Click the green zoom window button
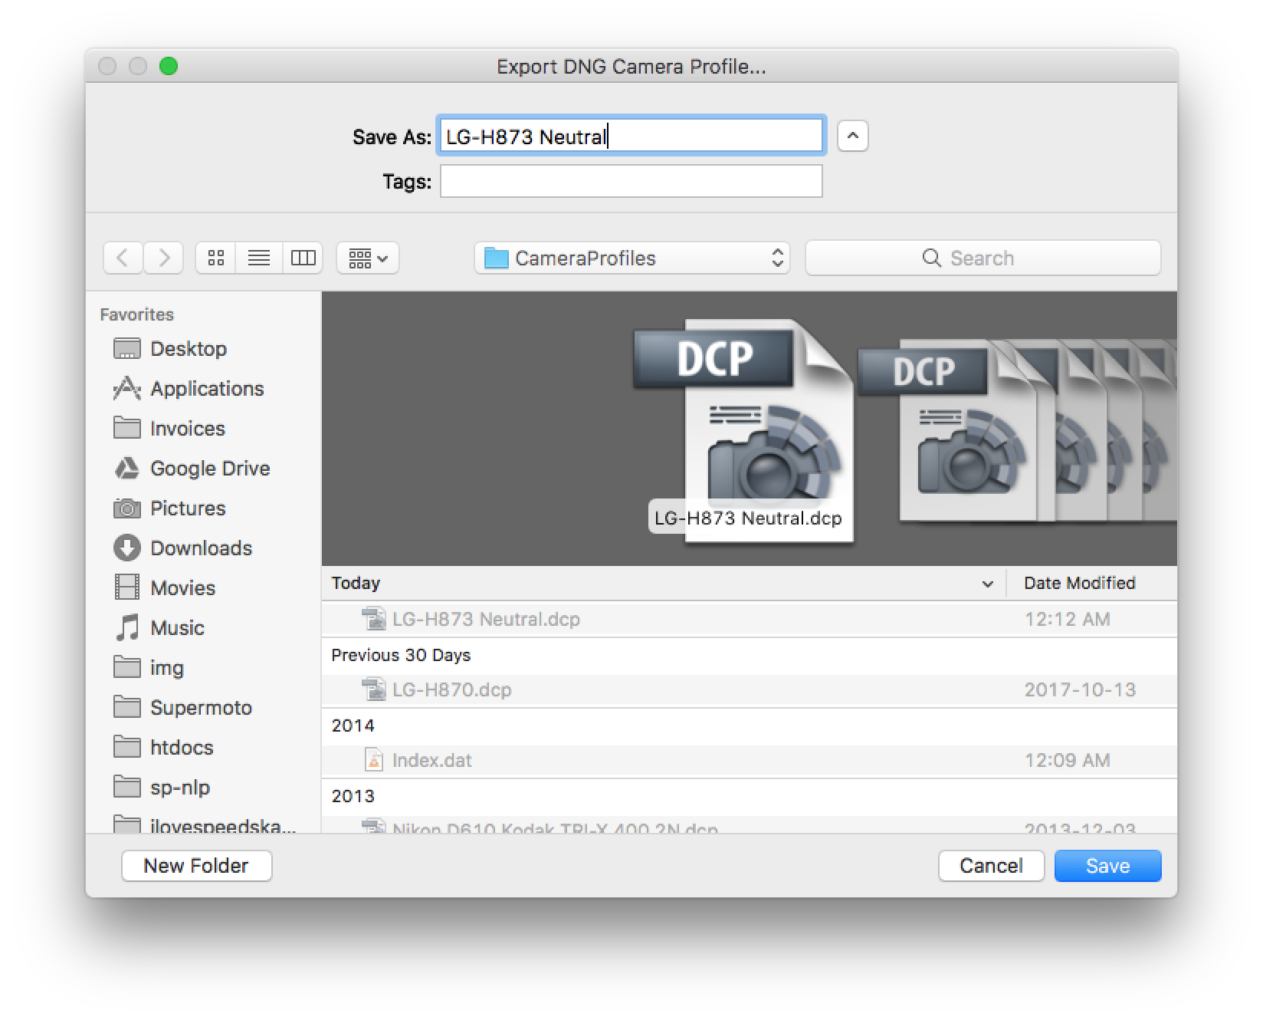Image resolution: width=1263 pixels, height=1020 pixels. pyautogui.click(x=169, y=67)
